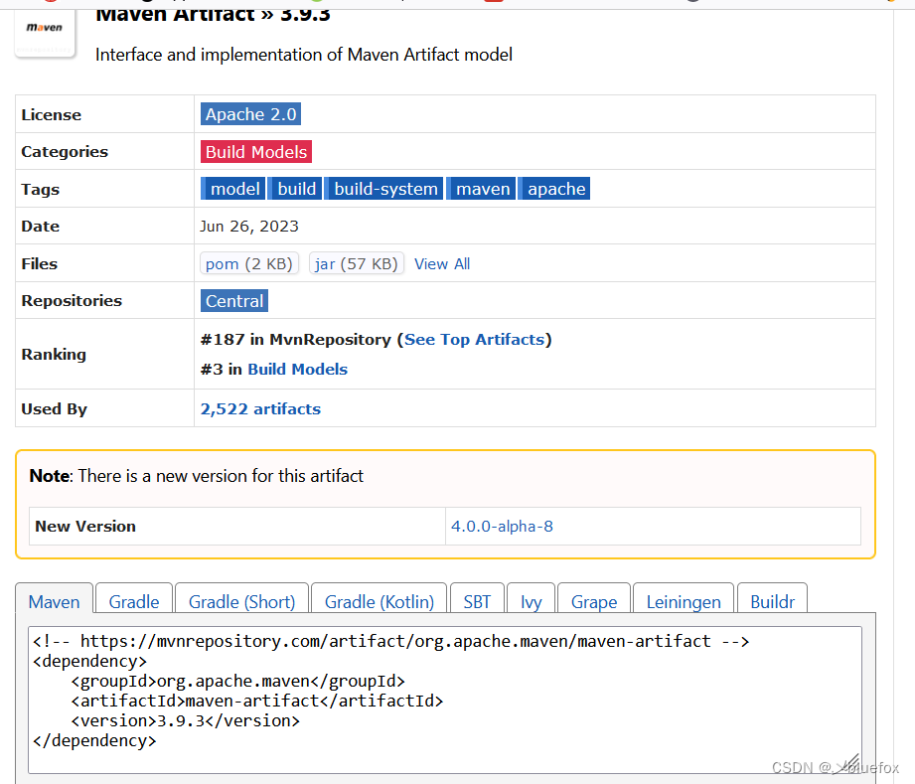915x784 pixels.
Task: Click the Used By row label
Action: [x=55, y=408]
